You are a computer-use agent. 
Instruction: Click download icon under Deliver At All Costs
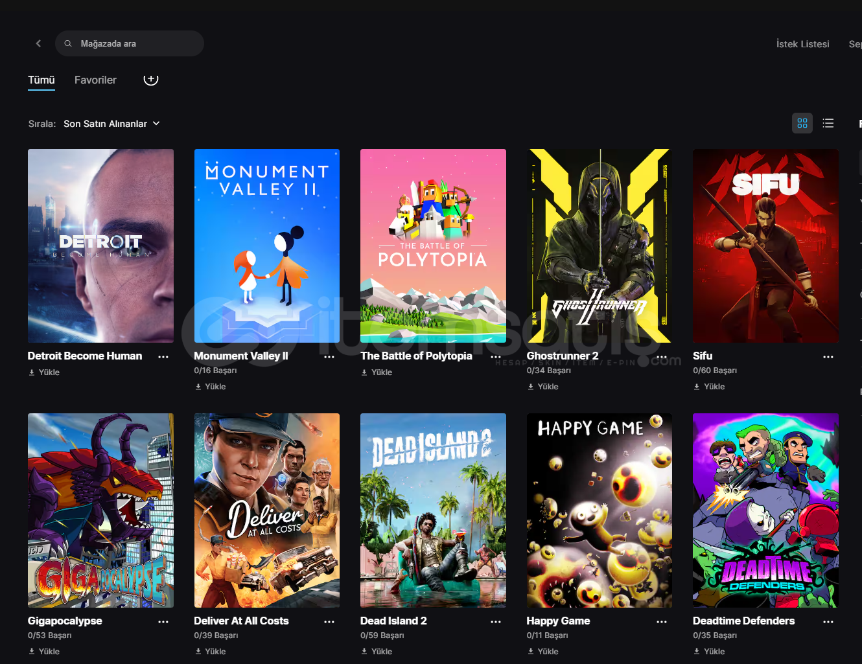(198, 652)
